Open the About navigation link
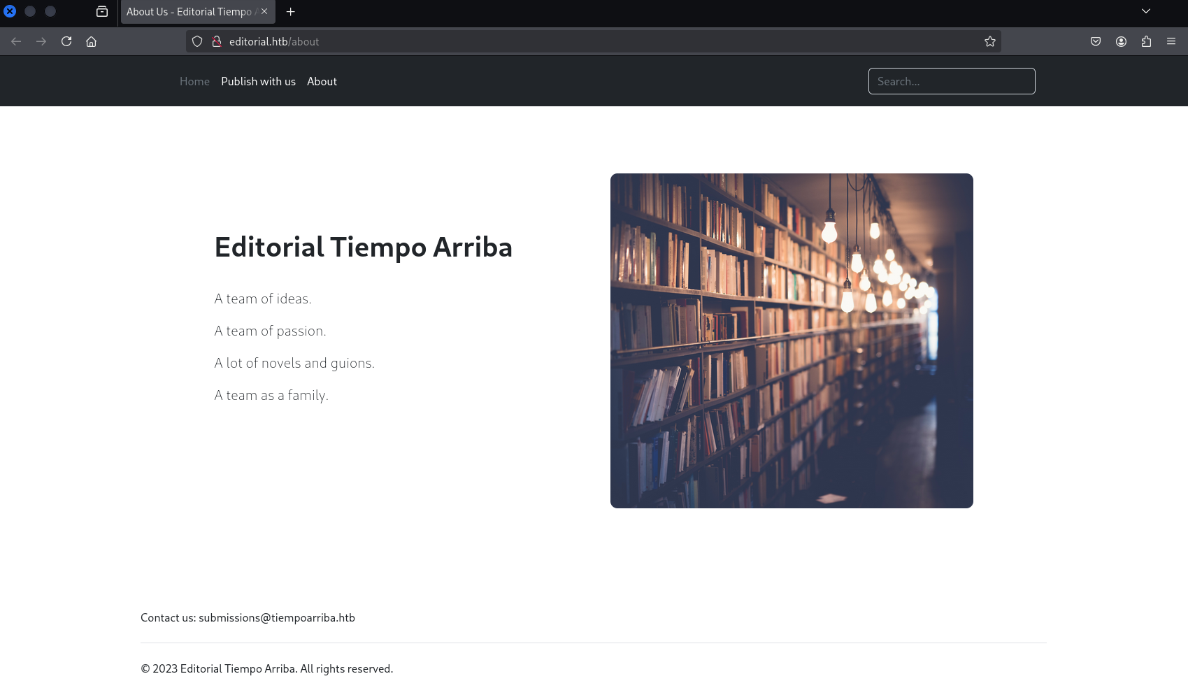 coord(322,82)
